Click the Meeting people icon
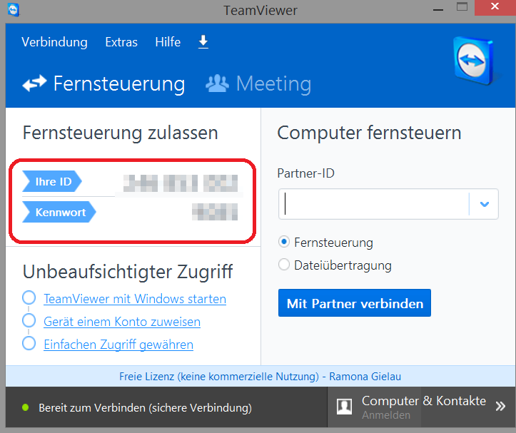The image size is (516, 433). point(217,84)
